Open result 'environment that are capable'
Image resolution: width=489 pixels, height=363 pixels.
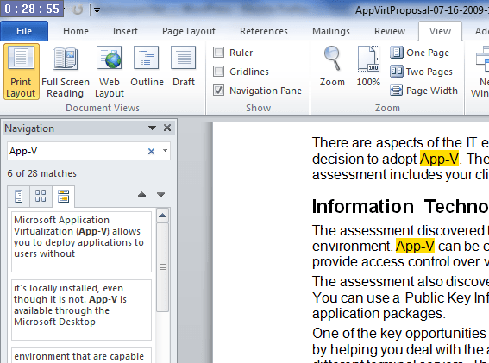(81, 355)
